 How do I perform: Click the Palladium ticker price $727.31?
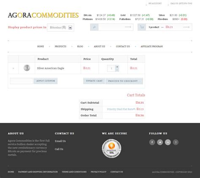(140, 19)
